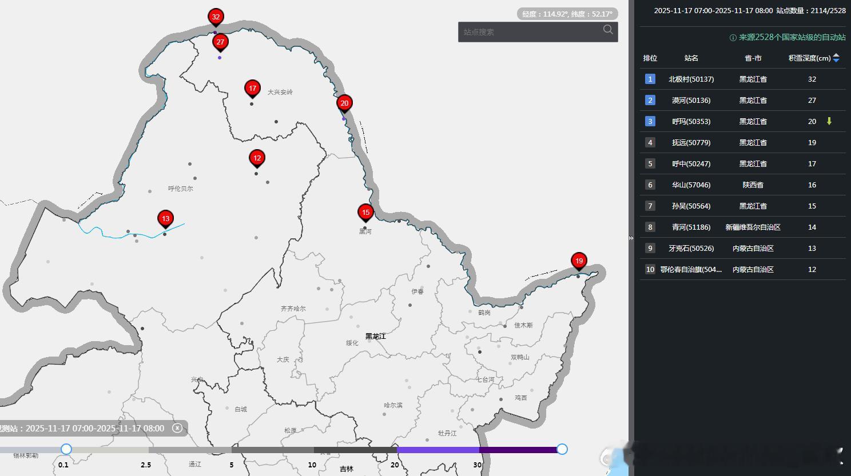Click the 2025-11-17 07:00 time range header
Image resolution: width=851 pixels, height=476 pixels.
tap(713, 11)
